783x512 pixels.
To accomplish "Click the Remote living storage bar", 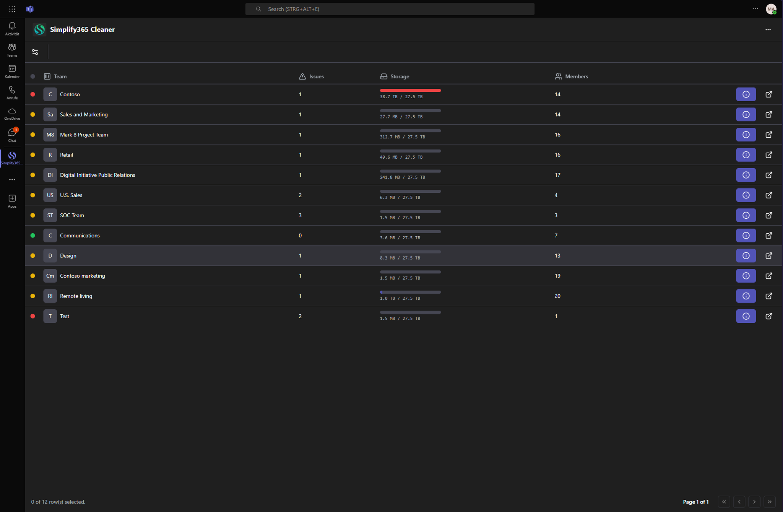I will 410,292.
